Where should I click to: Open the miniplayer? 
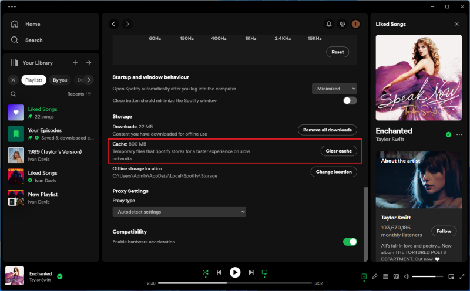(x=451, y=276)
